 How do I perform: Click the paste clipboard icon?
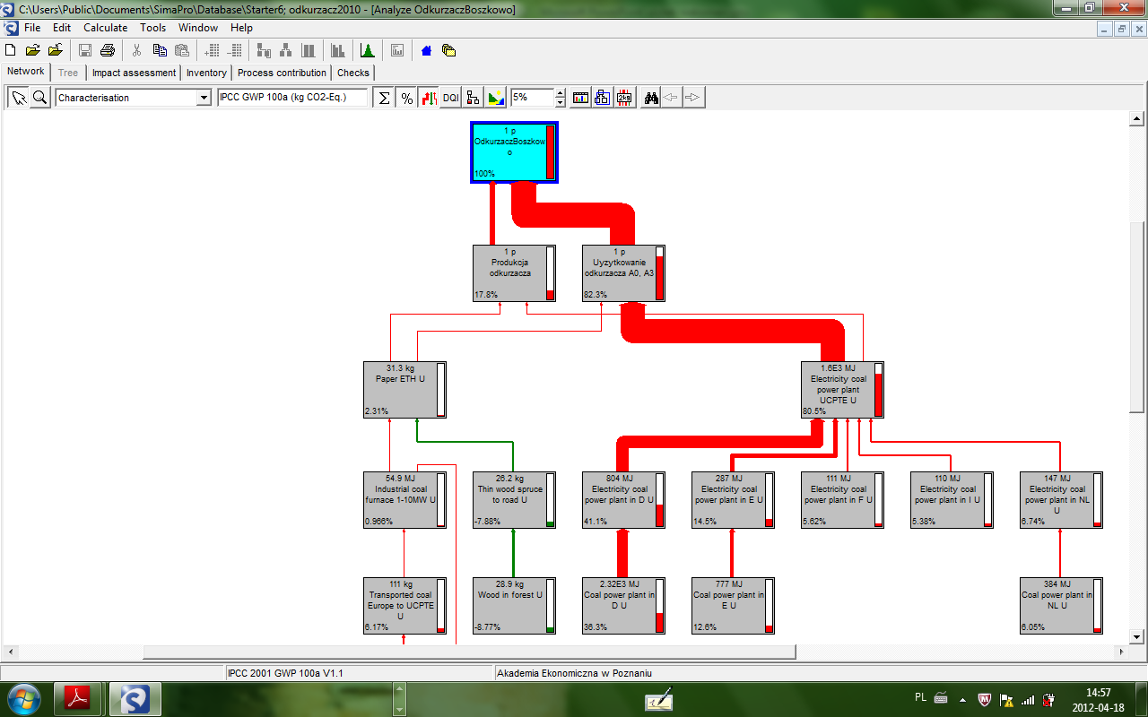(182, 50)
